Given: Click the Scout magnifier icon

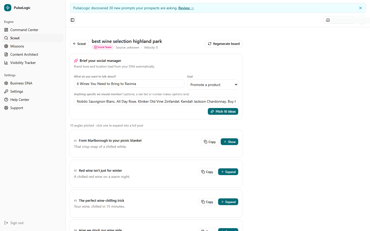Looking at the screenshot, I should coord(6,38).
